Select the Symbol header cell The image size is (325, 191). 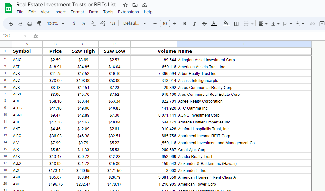(27, 51)
